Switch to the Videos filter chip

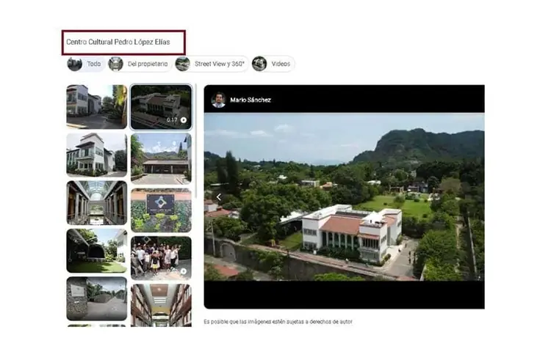click(x=273, y=64)
